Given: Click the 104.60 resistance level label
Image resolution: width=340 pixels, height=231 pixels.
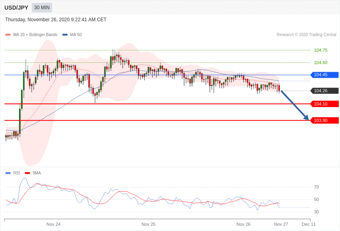Looking at the screenshot, I should coord(321,63).
